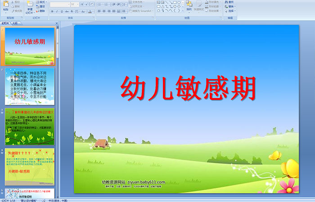Select the Rectangle shape
Screen dimensions: 315x202
(175, 2)
